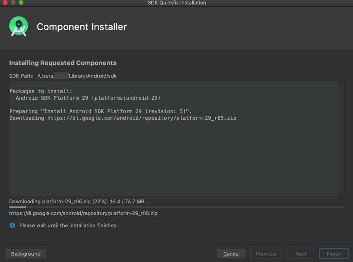Screen dimensions: 353x262
Task: Click the Downloading URL line in log
Action: coord(123,118)
